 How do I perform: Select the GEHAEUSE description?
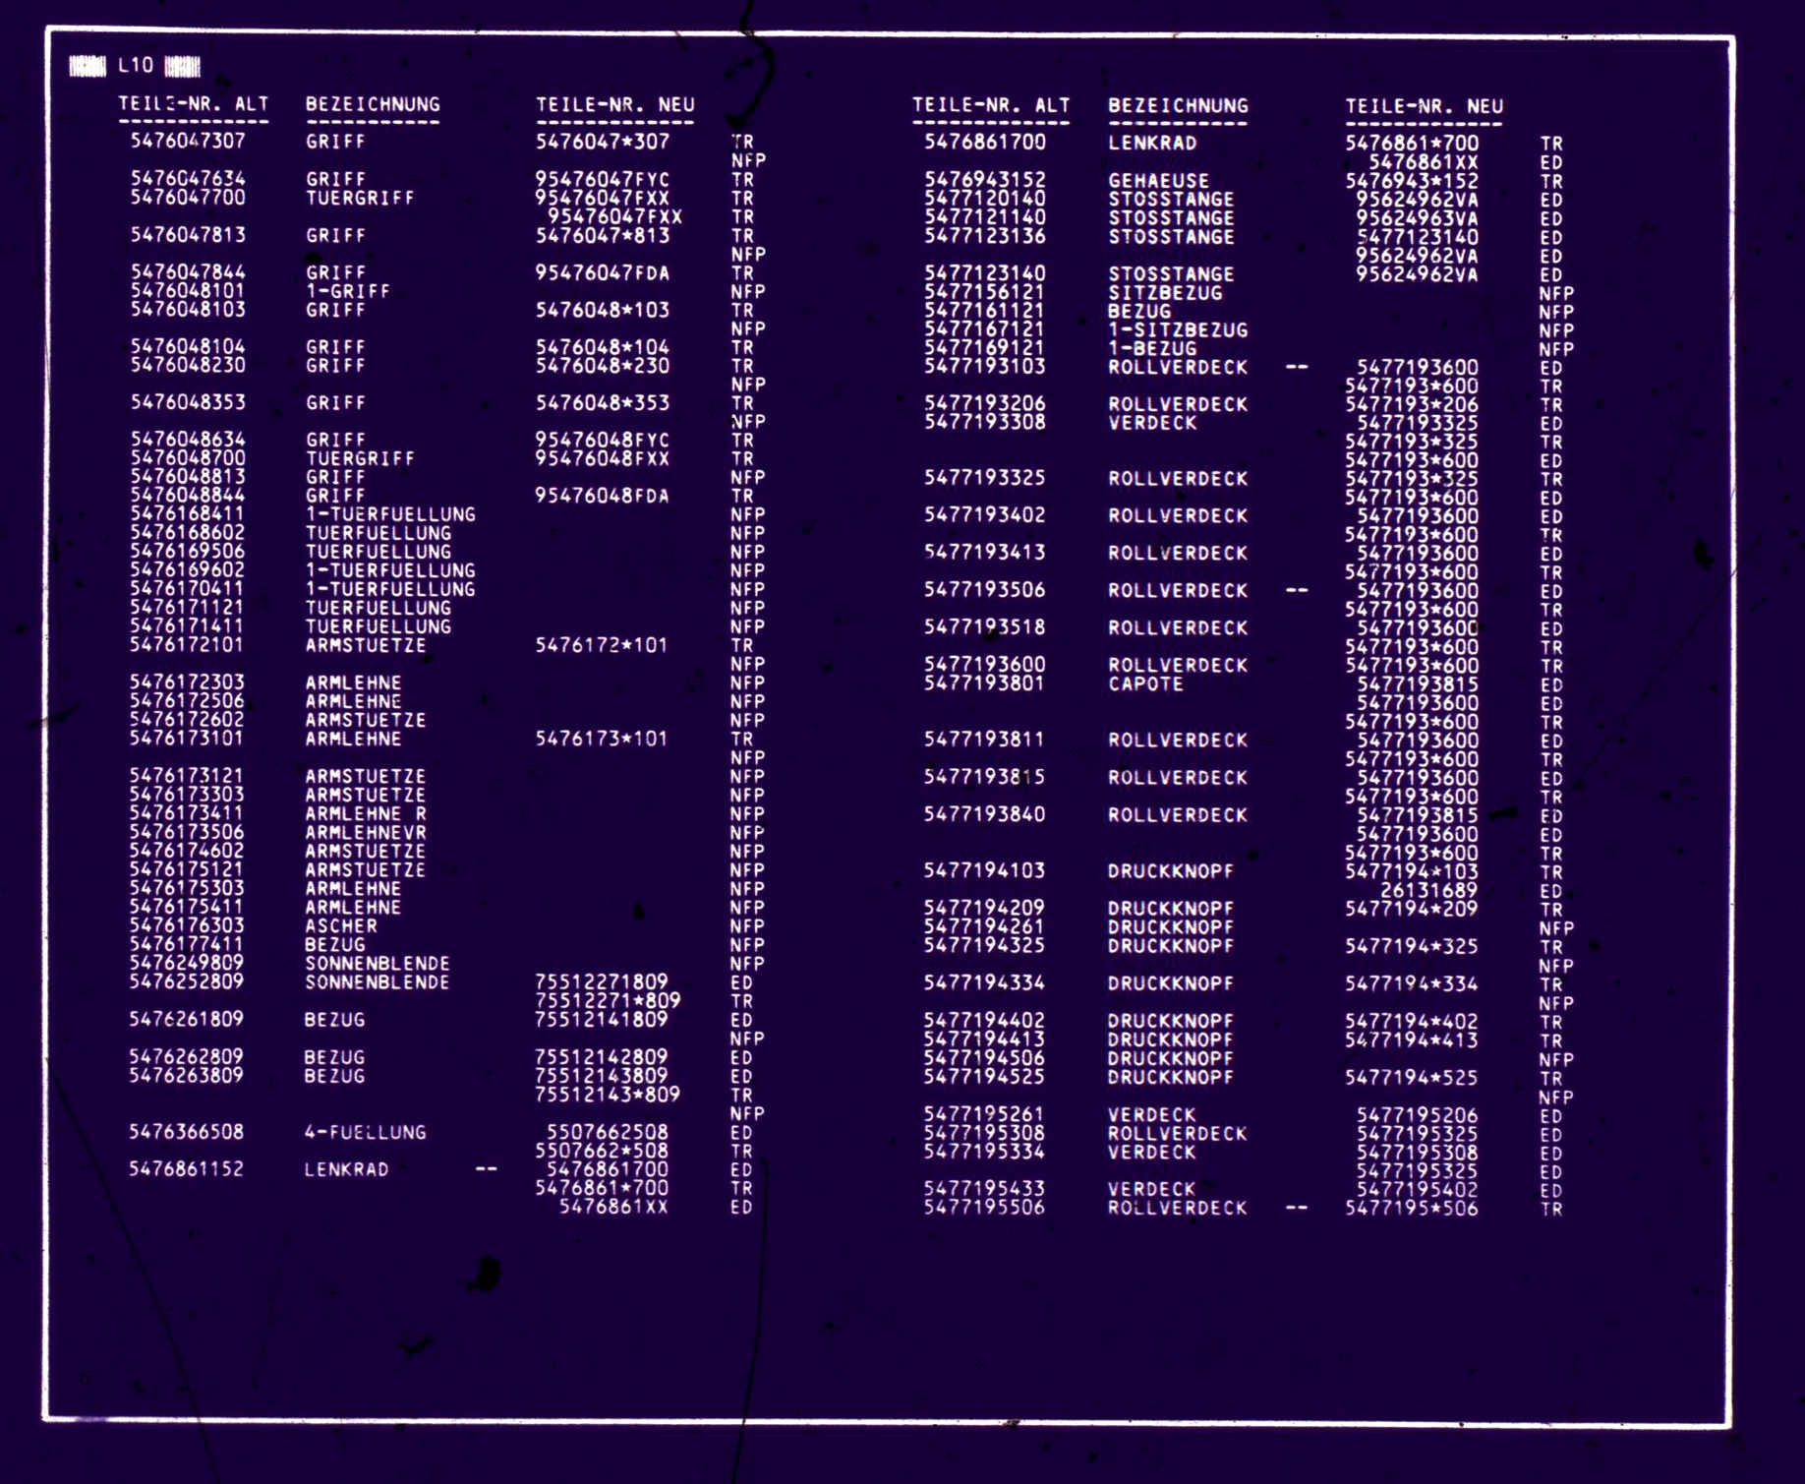coord(1159,181)
